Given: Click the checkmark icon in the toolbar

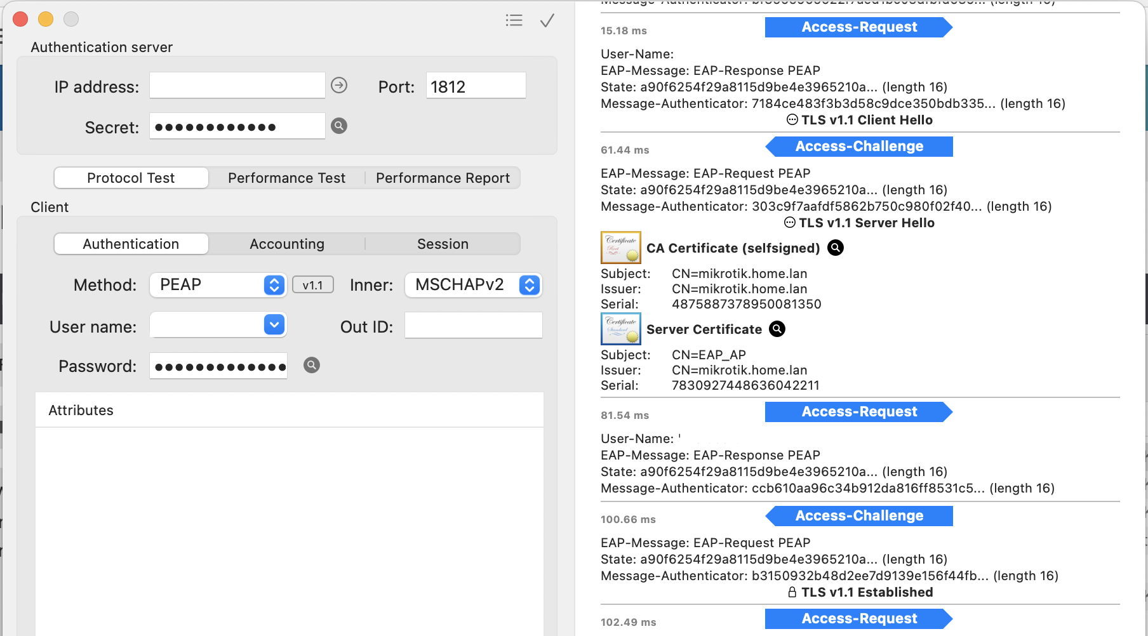Looking at the screenshot, I should 547,20.
